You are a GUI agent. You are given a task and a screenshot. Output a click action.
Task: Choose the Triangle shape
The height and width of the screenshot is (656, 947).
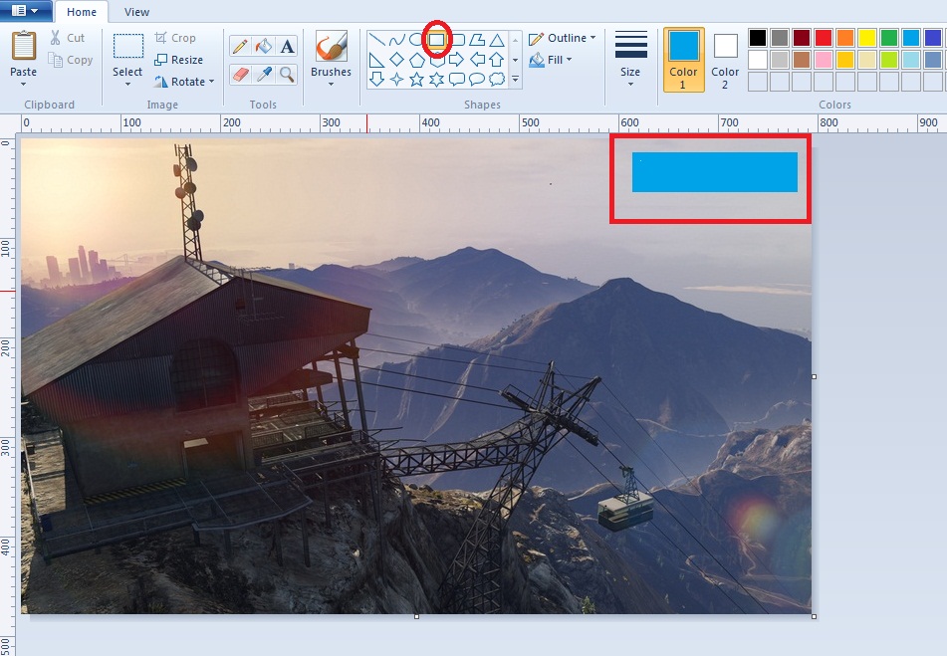[x=497, y=40]
